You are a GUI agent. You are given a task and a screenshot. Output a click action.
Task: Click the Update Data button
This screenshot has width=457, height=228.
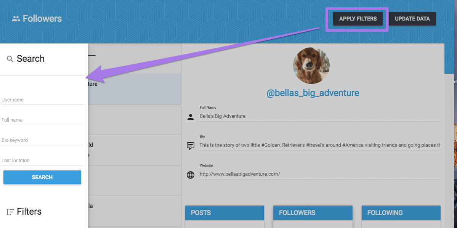(x=412, y=19)
